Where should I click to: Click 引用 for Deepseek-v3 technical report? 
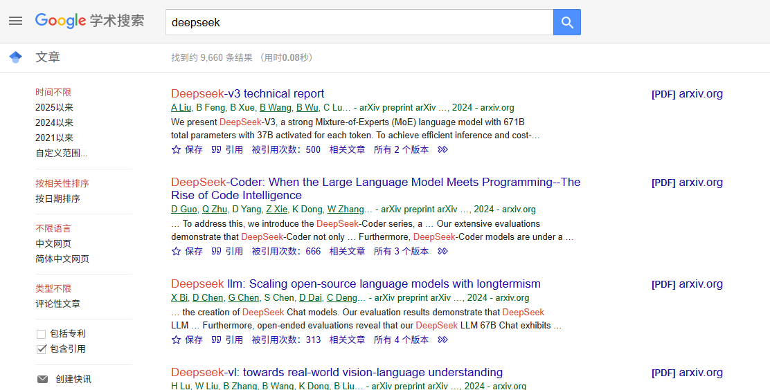click(x=227, y=149)
